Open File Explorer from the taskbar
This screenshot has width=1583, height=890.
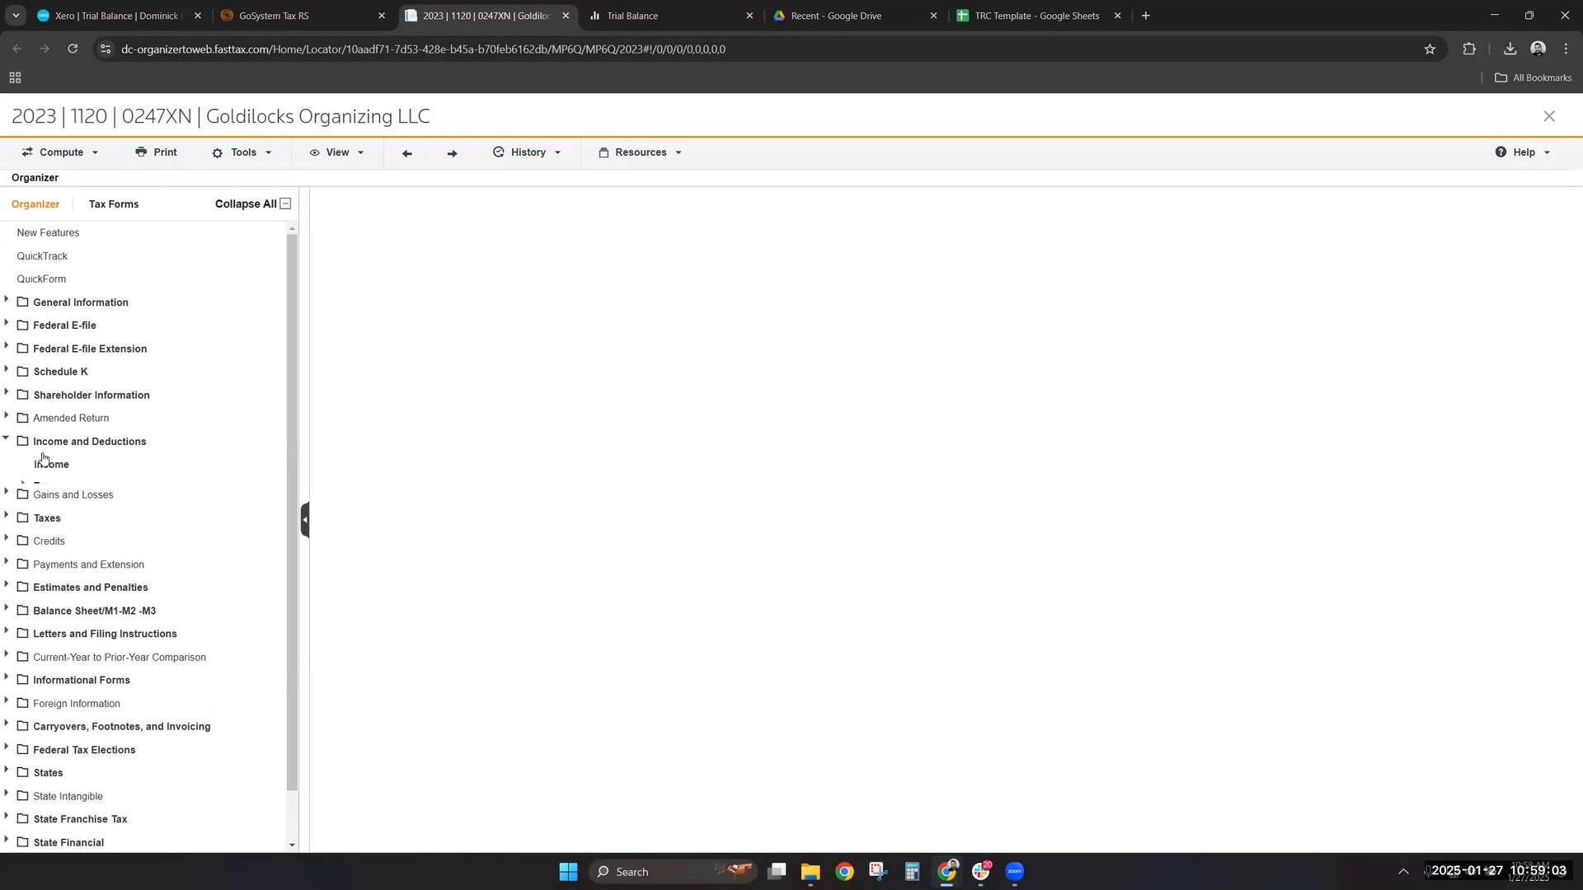click(810, 872)
